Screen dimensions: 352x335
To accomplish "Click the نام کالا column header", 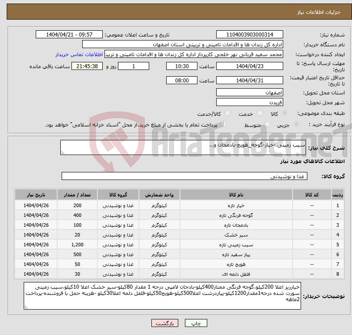I will 236,195.
